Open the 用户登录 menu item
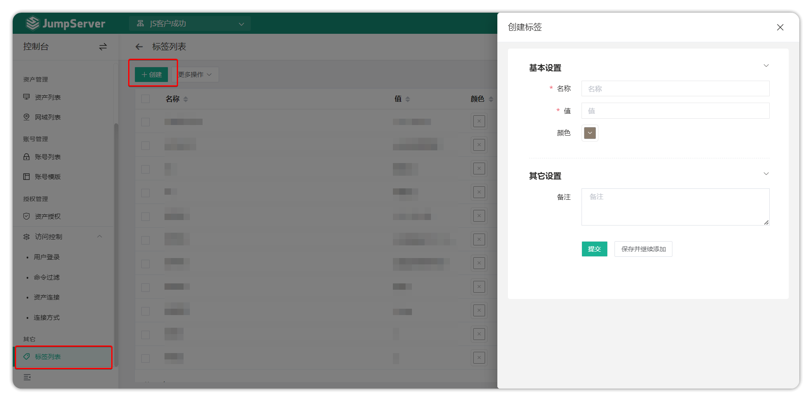 (47, 257)
